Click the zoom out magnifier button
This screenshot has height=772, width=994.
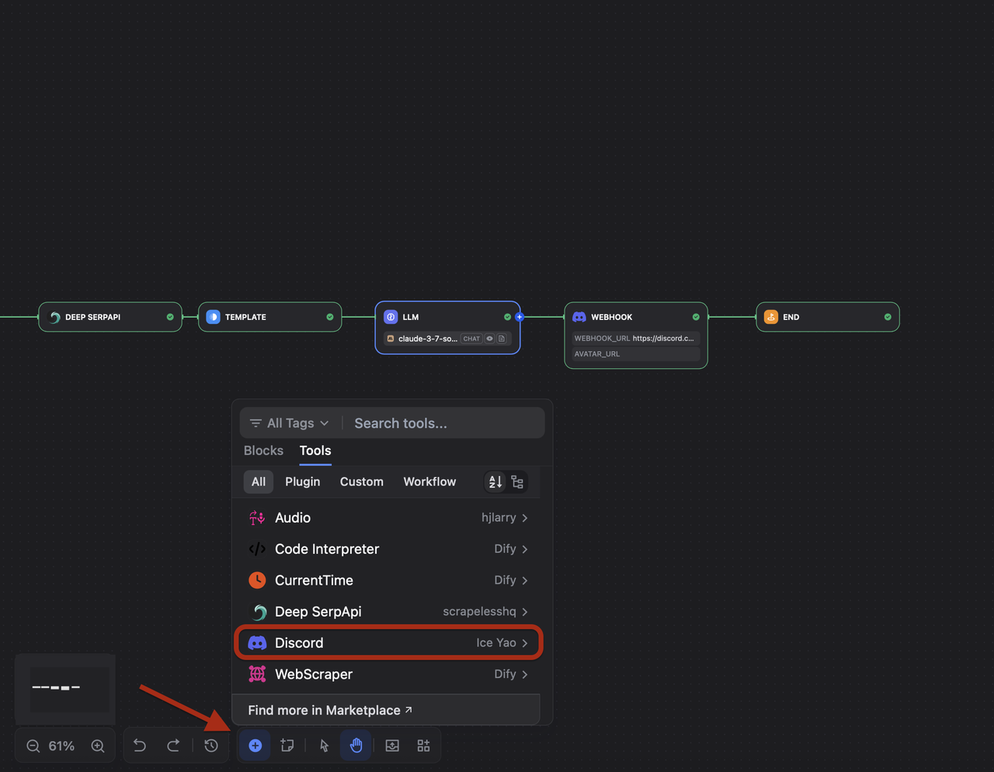(33, 745)
